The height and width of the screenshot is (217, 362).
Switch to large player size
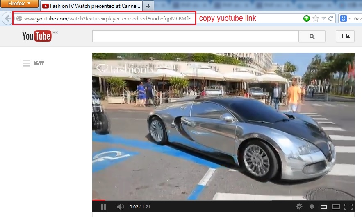(x=336, y=207)
